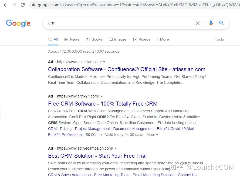
Task: Click Contact Us under the ActiveCampaign ad
Action: [x=187, y=175]
